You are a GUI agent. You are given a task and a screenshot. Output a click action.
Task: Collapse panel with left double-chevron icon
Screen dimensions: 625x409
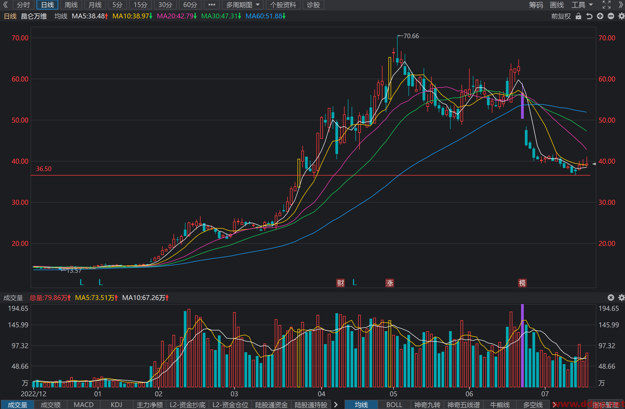tap(5, 5)
